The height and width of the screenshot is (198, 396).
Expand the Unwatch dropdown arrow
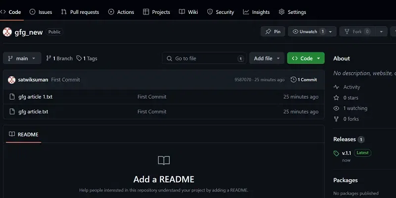coord(331,32)
